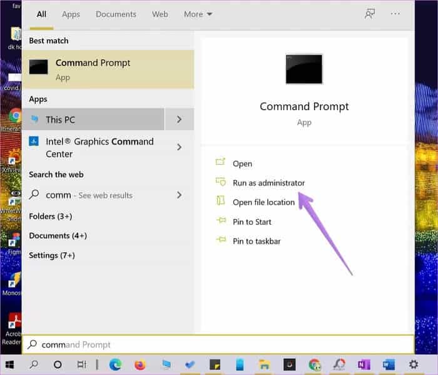
Task: Select Command Prompt best match result
Action: click(x=108, y=69)
